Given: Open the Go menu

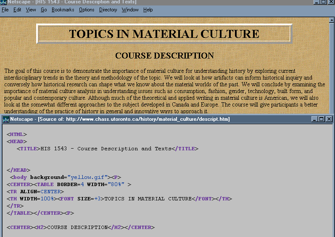Looking at the screenshot, I should tap(44, 10).
